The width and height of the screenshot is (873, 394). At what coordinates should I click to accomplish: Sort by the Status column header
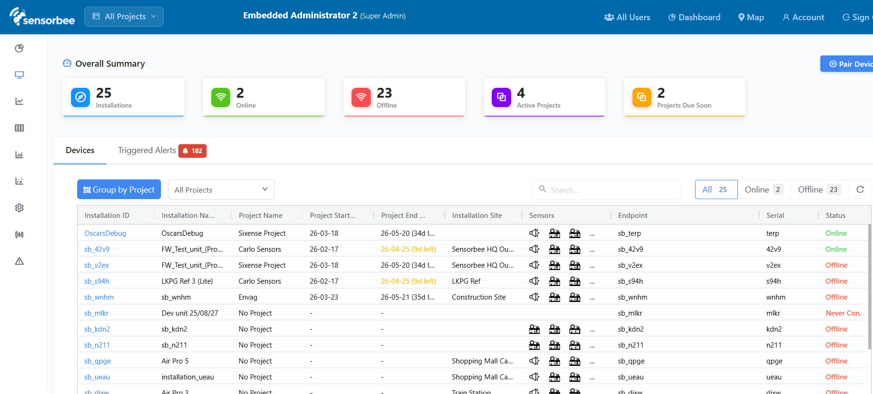835,216
